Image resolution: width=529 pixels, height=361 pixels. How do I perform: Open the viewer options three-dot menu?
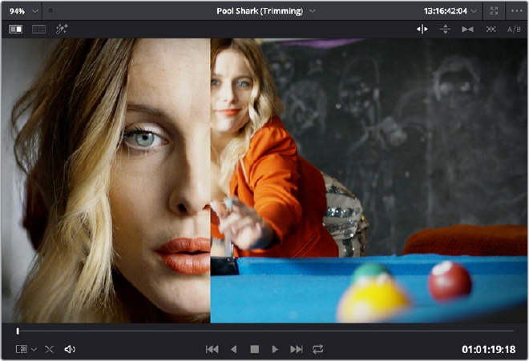(516, 10)
